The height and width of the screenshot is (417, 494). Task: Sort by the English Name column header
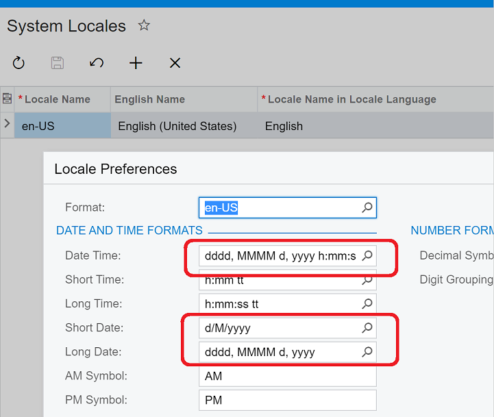(x=184, y=99)
